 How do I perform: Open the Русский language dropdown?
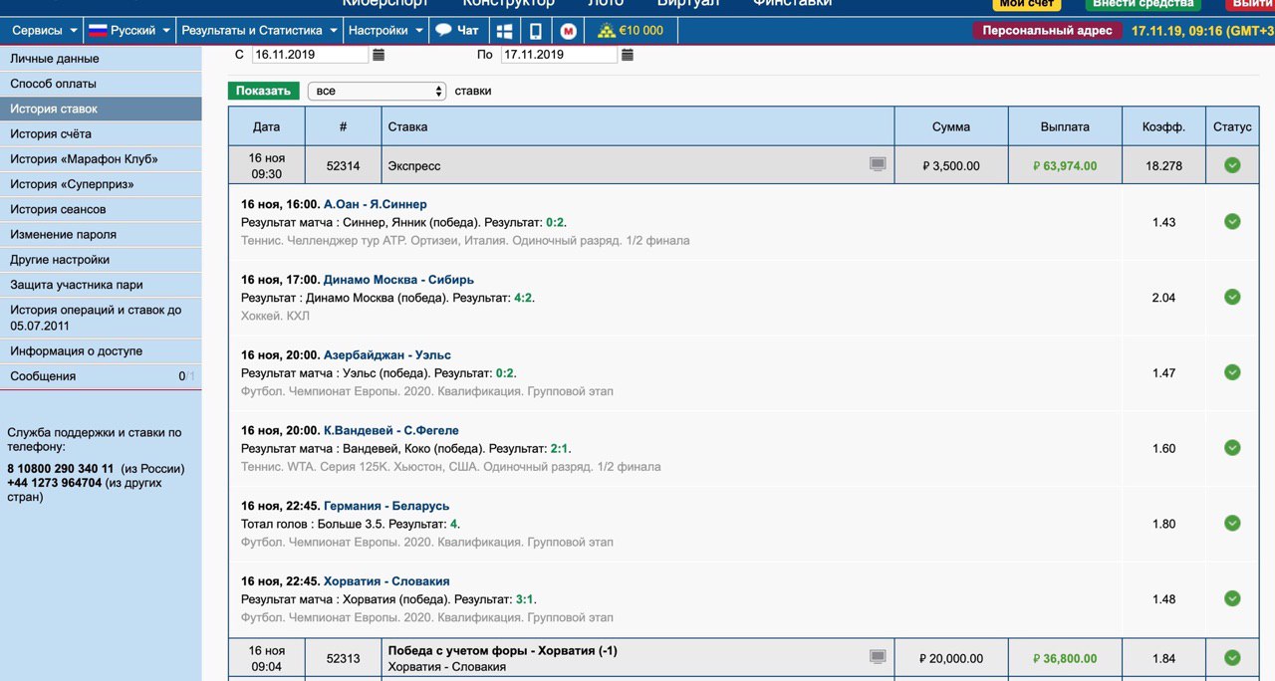[128, 31]
